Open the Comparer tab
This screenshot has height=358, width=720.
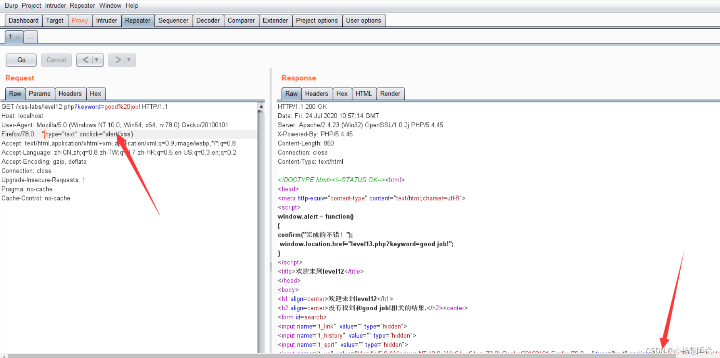click(x=241, y=20)
